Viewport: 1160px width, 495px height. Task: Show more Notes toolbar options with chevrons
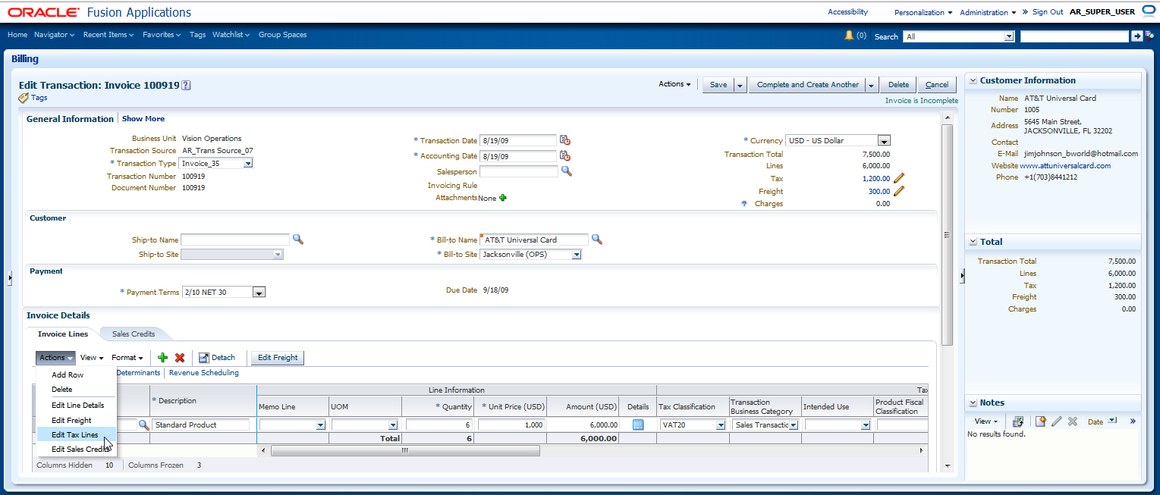(x=1133, y=421)
